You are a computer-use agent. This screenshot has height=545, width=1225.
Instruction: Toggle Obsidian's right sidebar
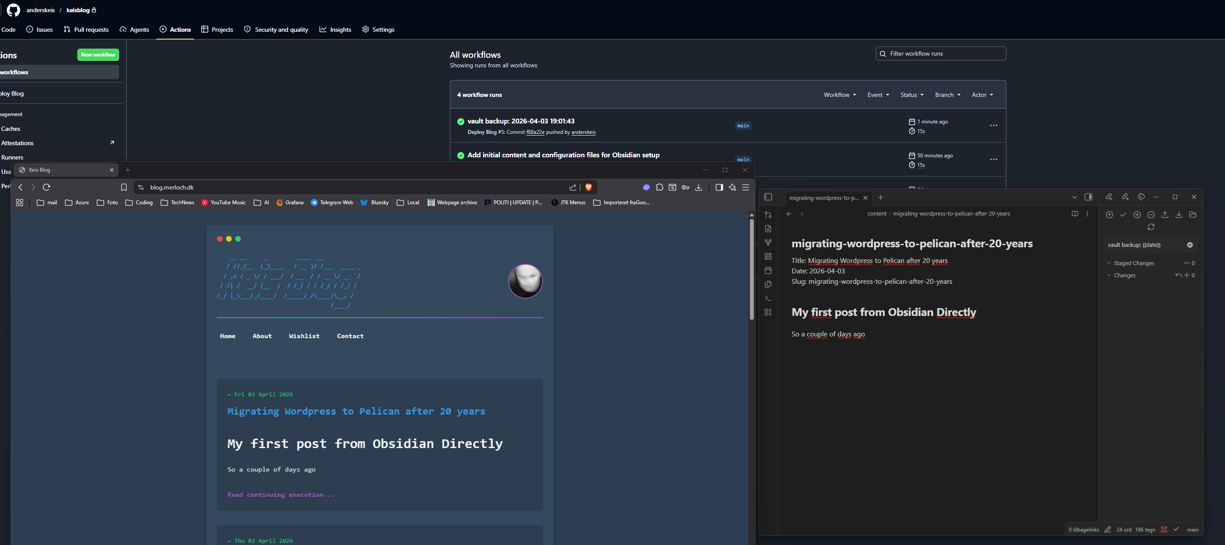tap(1089, 197)
